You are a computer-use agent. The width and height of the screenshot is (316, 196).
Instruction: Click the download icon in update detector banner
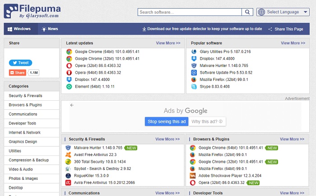click(x=144, y=29)
